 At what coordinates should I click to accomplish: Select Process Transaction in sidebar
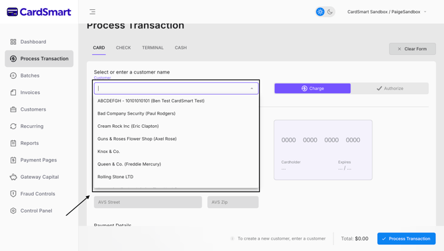(39, 58)
